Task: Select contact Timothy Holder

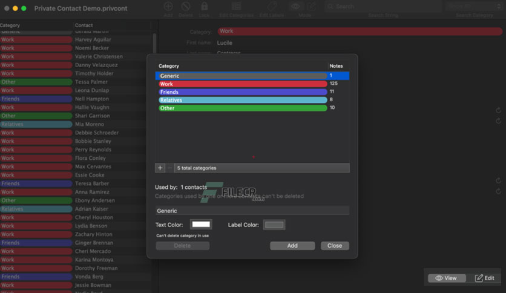Action: (94, 73)
